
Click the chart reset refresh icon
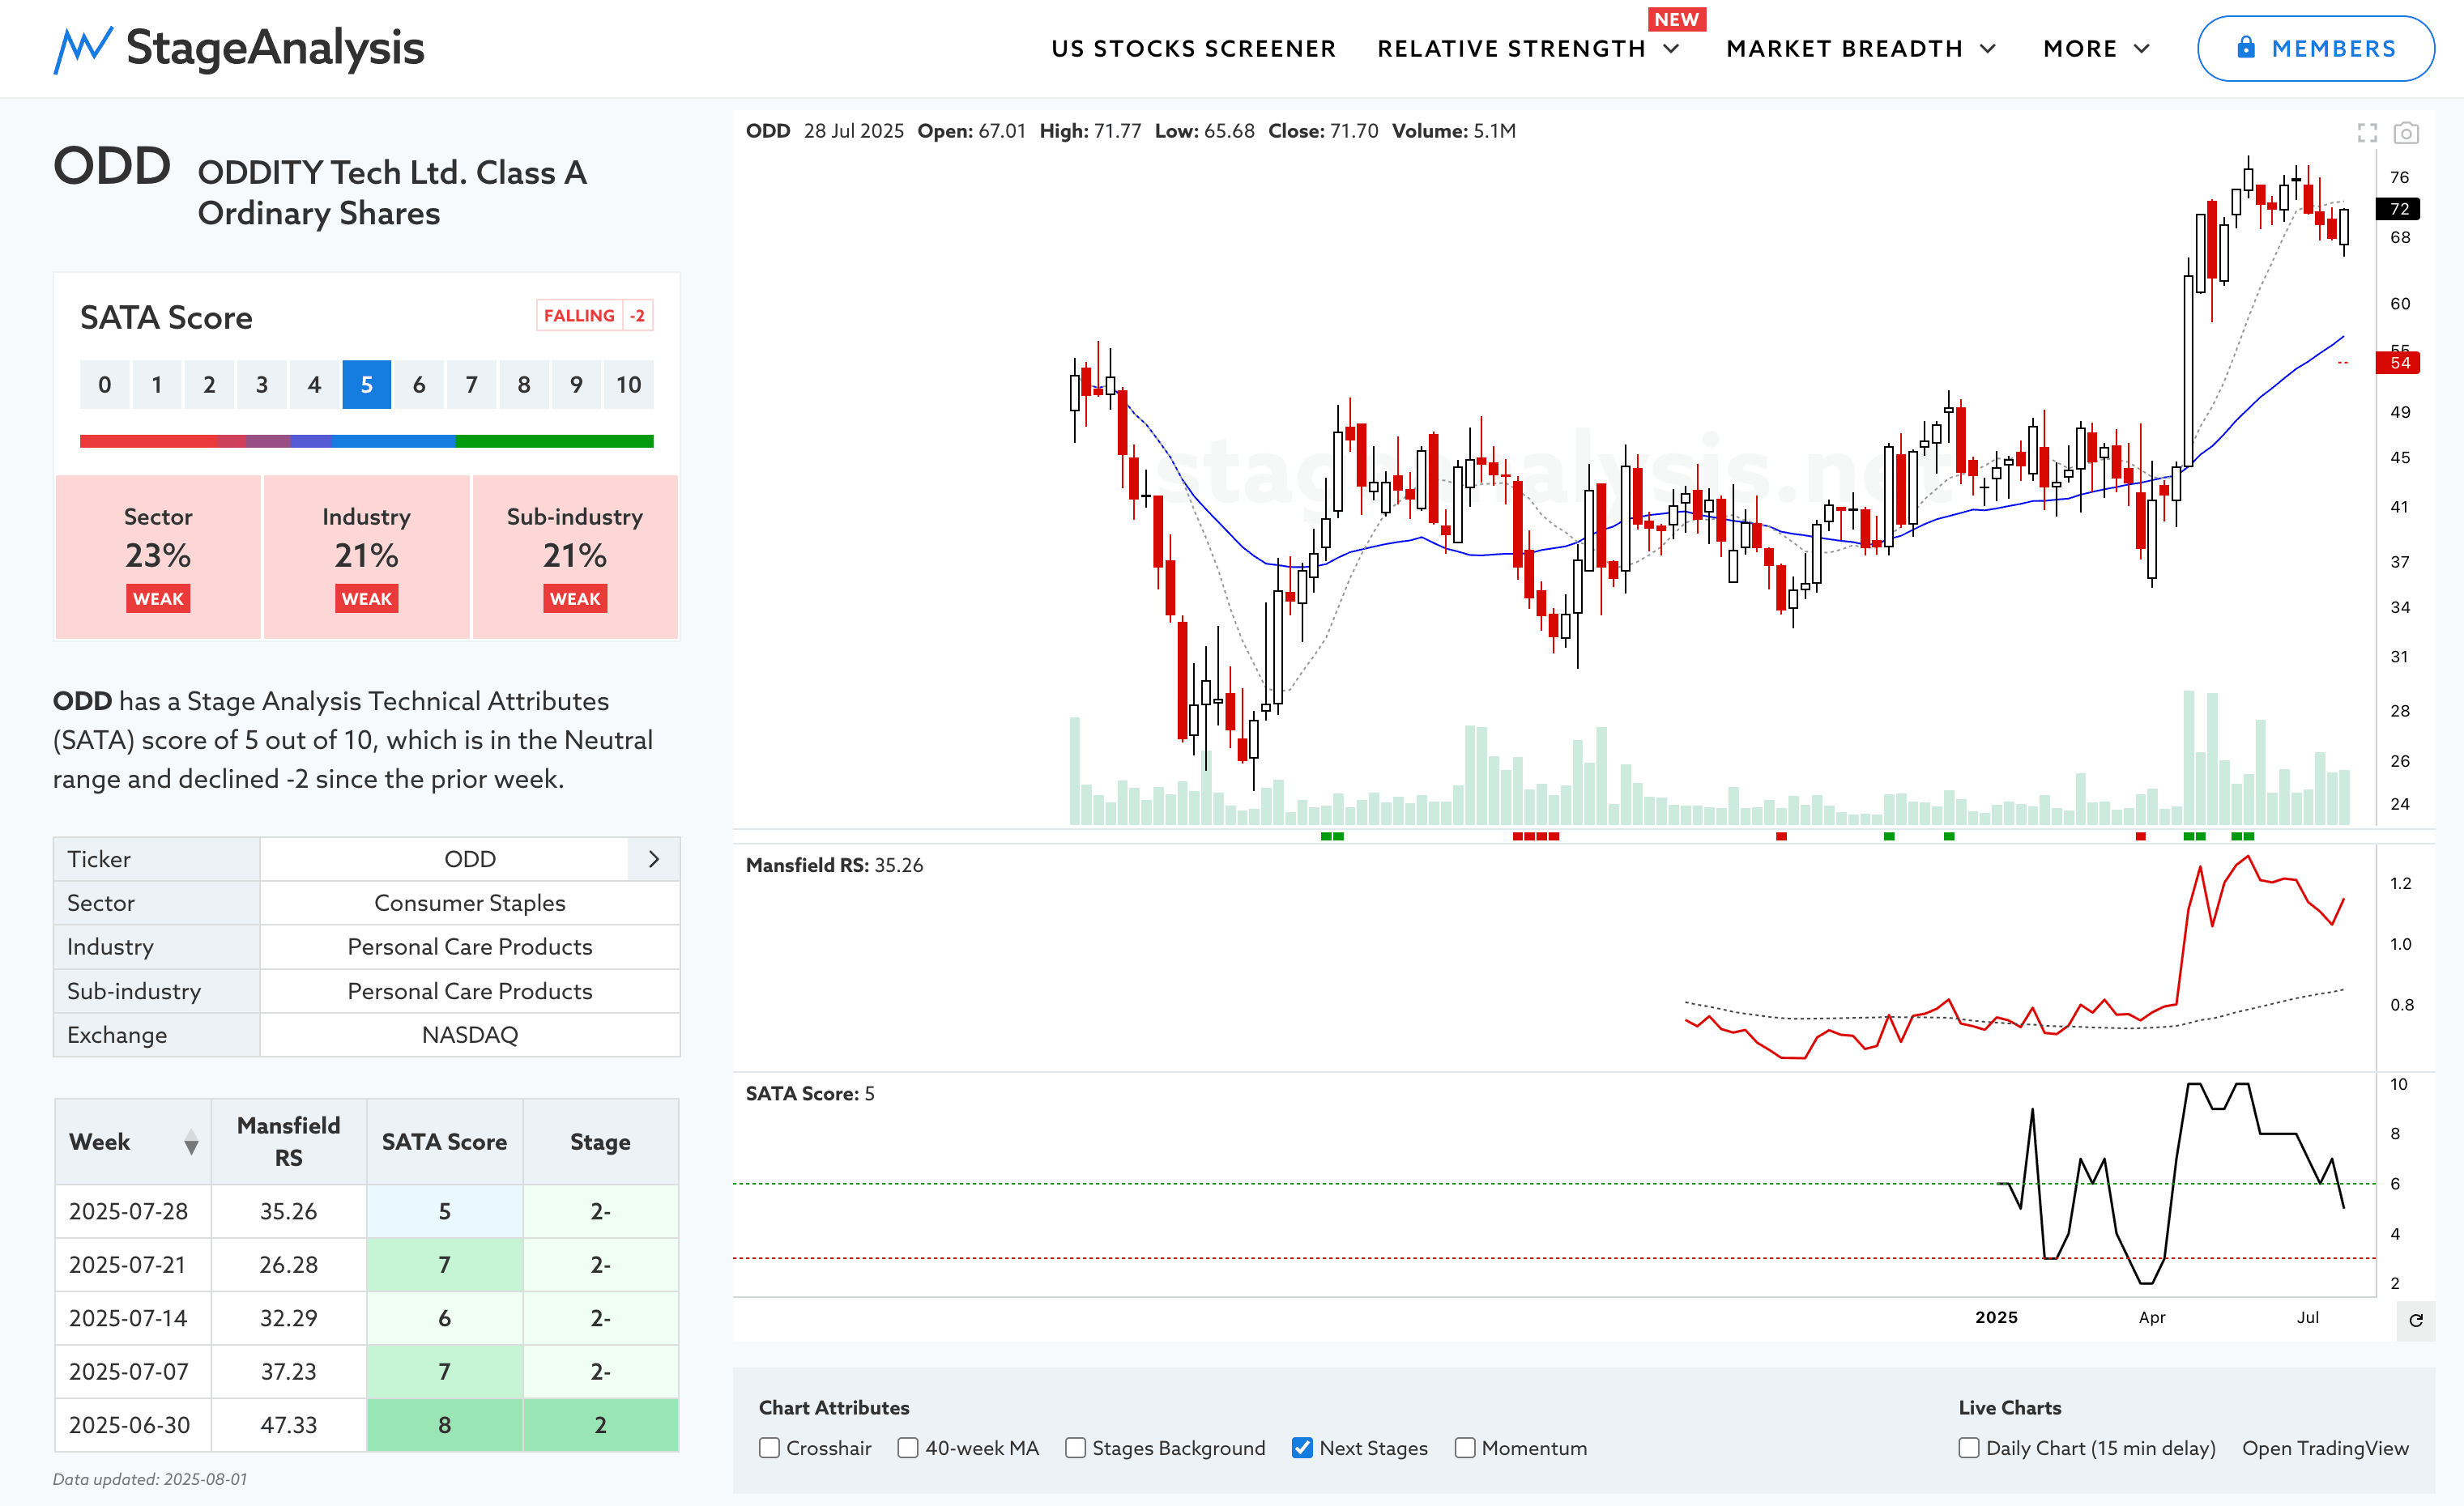(2416, 1320)
